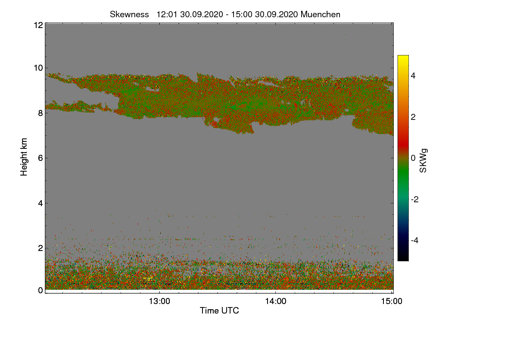Viewport: 517px width, 345px height.
Task: Click the "14:00" time tick label
Action: 276,301
